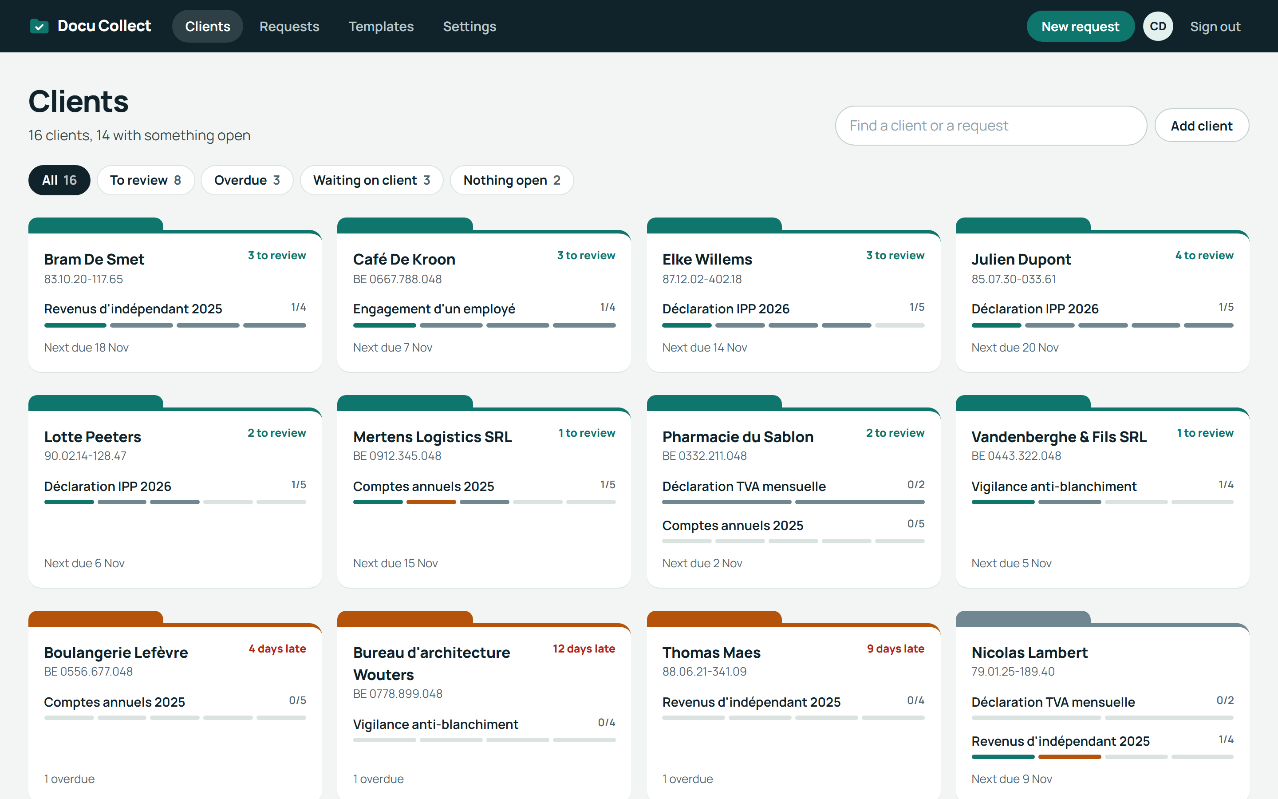Click Mertens Logistics Comptes annuels progress bar

pyautogui.click(x=484, y=502)
